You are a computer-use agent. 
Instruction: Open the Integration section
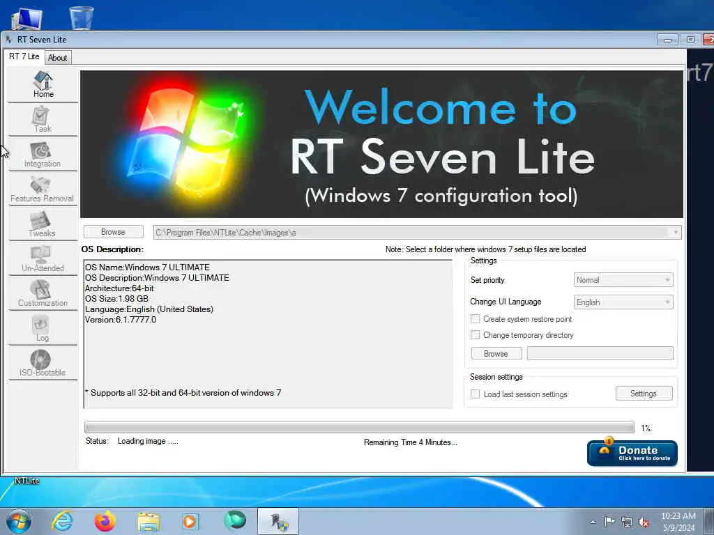point(43,155)
